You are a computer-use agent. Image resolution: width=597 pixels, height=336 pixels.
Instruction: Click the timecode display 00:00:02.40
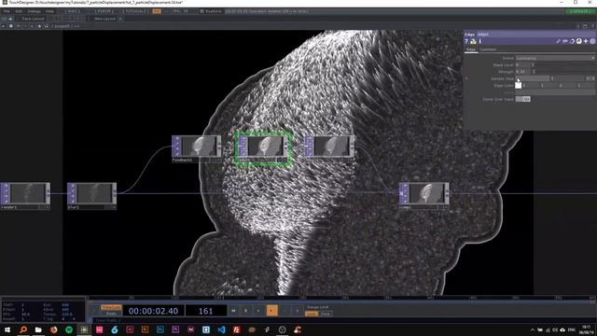153,311
